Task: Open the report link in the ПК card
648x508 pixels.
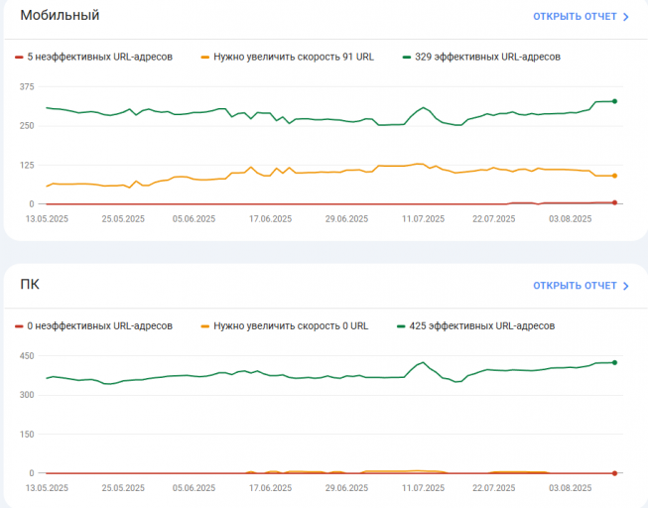Action: (x=581, y=286)
